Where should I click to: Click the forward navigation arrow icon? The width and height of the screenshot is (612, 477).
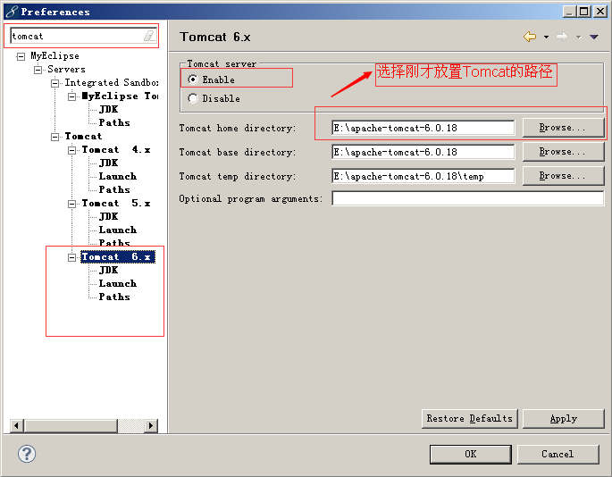tap(562, 37)
